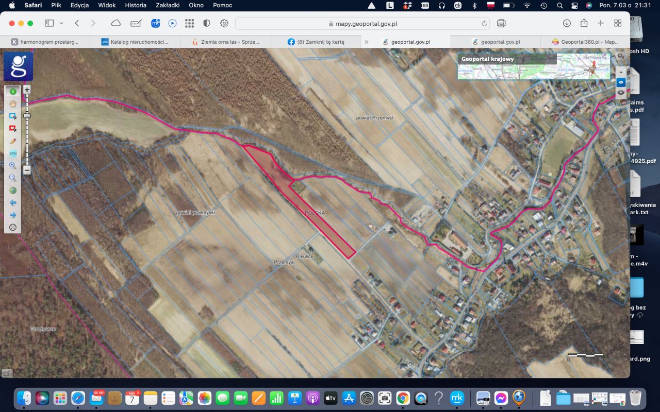Open the Plik menu
Viewport: 660px width, 412px height.
click(x=56, y=5)
